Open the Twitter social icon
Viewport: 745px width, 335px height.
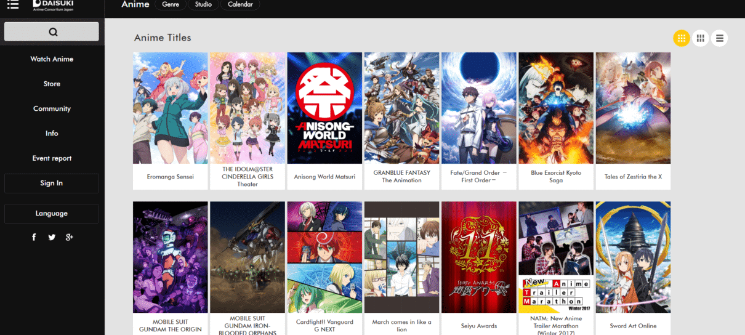coord(52,237)
